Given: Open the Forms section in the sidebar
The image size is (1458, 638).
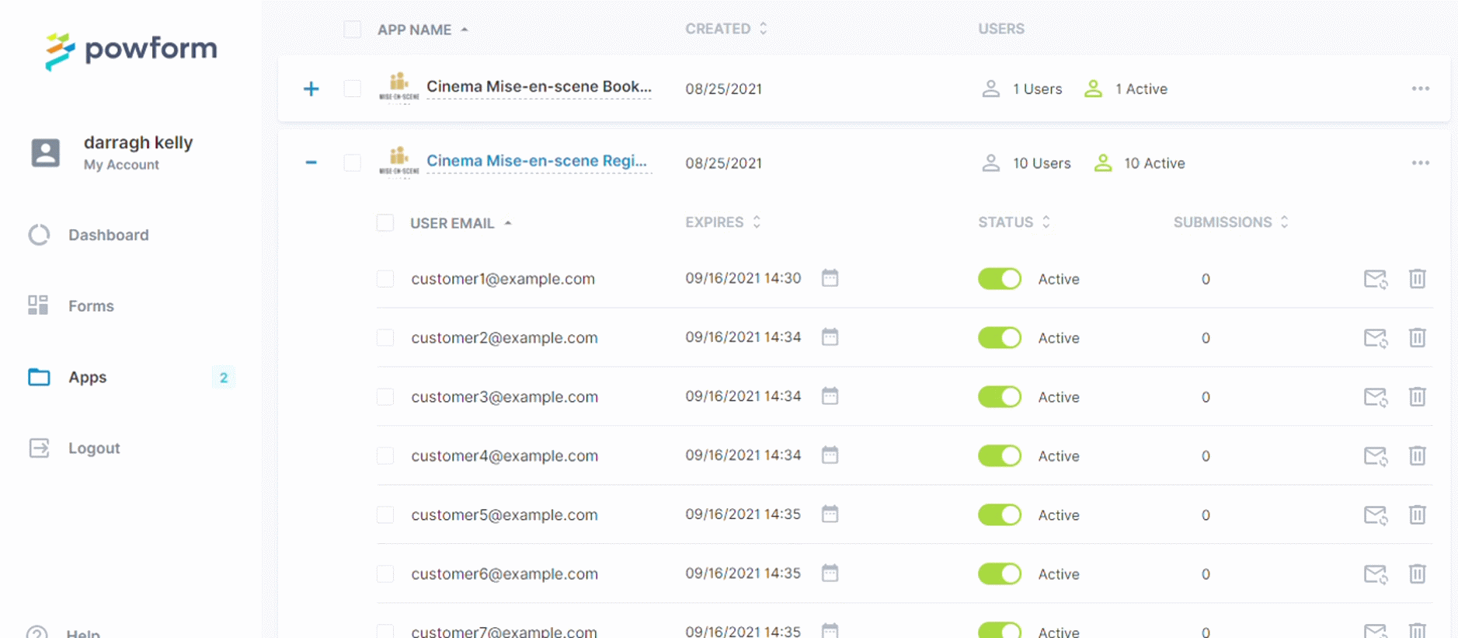Looking at the screenshot, I should pos(71,305).
